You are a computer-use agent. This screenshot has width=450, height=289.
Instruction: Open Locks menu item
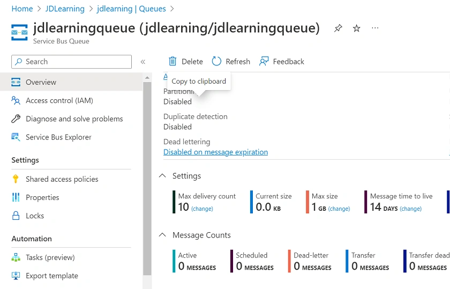[x=71, y=216]
